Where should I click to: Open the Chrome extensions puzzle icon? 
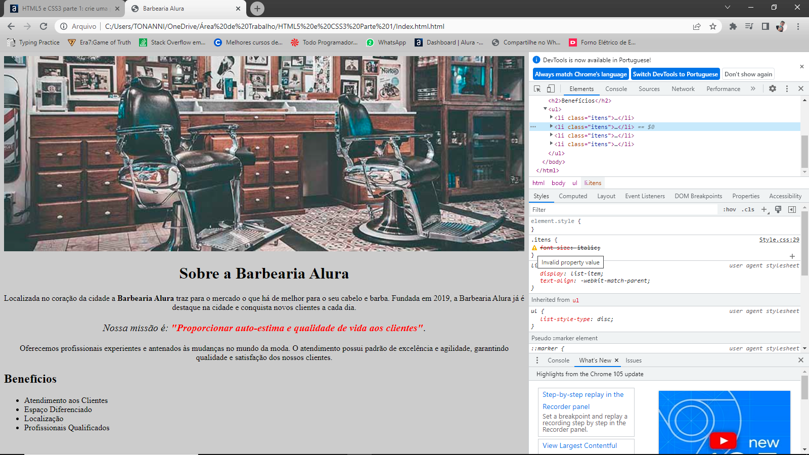coord(733,26)
